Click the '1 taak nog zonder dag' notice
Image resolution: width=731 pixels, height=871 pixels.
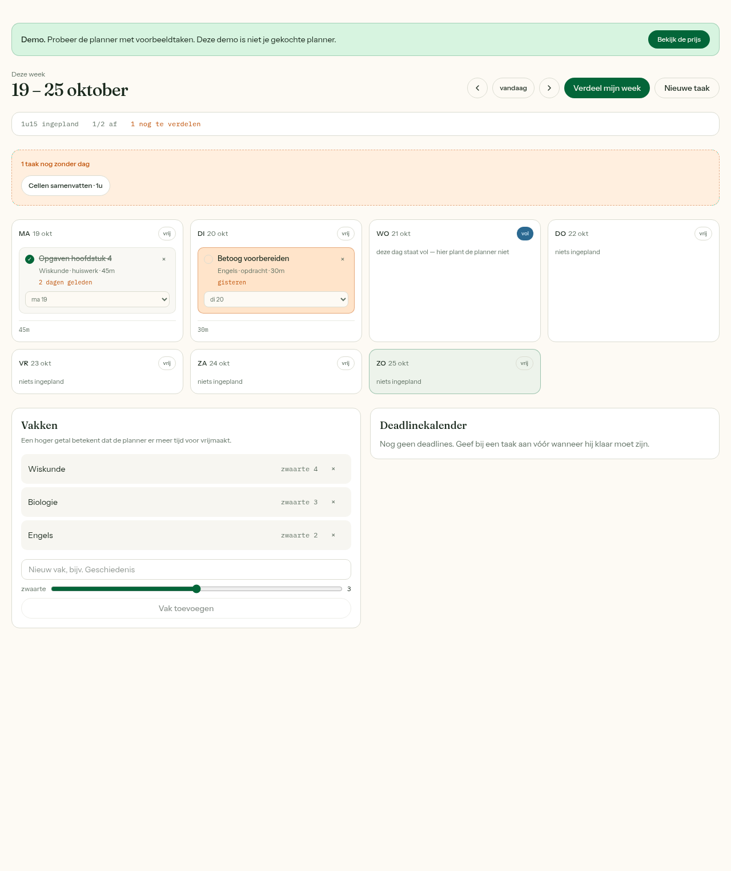tap(55, 164)
